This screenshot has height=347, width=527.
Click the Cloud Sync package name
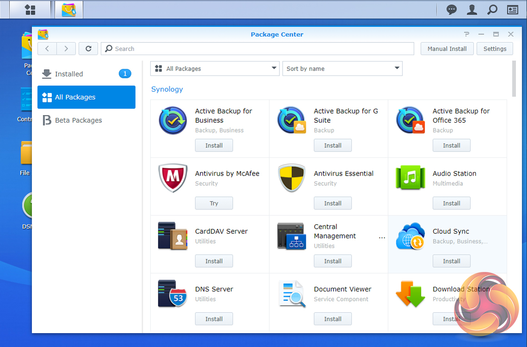(x=451, y=231)
